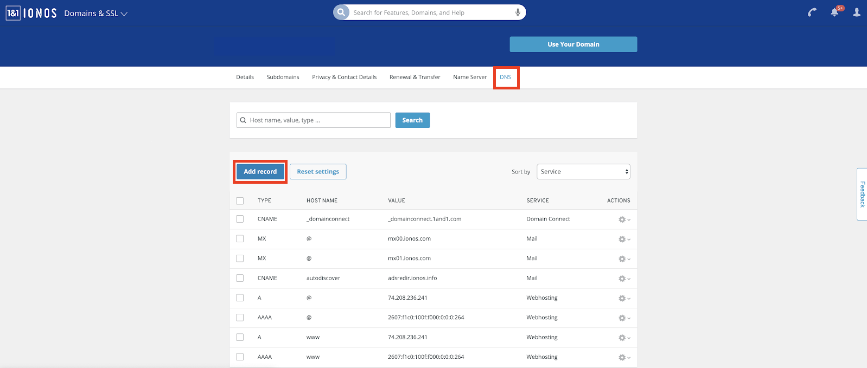
Task: Click the mx00.ionos.com value
Action: click(x=409, y=238)
